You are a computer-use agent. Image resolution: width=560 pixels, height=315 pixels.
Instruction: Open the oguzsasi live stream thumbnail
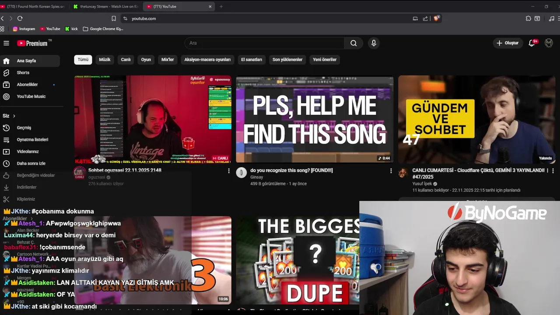[x=153, y=119]
